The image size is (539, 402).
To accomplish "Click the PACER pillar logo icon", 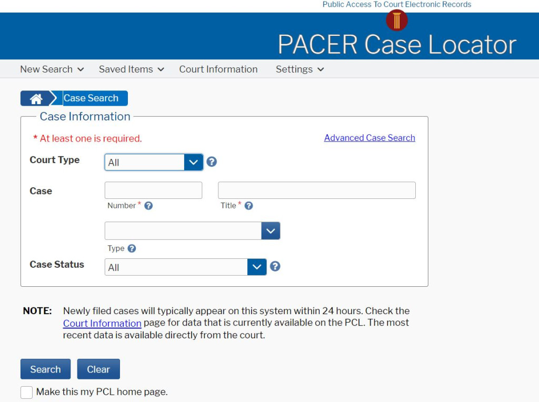I will point(397,21).
